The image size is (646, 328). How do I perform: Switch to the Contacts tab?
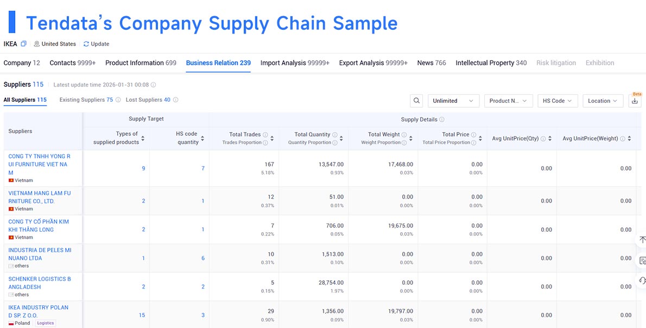pos(73,63)
